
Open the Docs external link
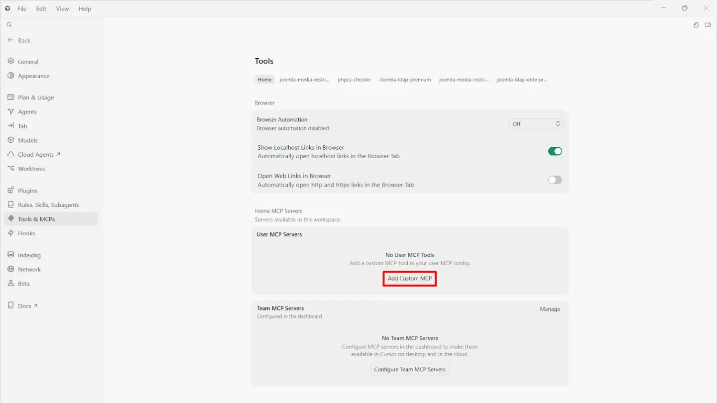tap(51, 305)
